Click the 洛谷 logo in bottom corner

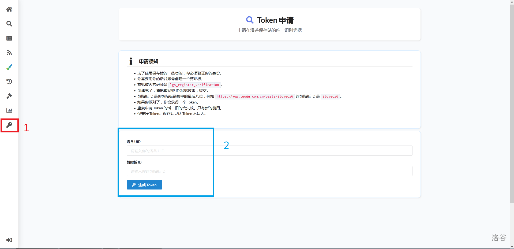tap(498, 238)
